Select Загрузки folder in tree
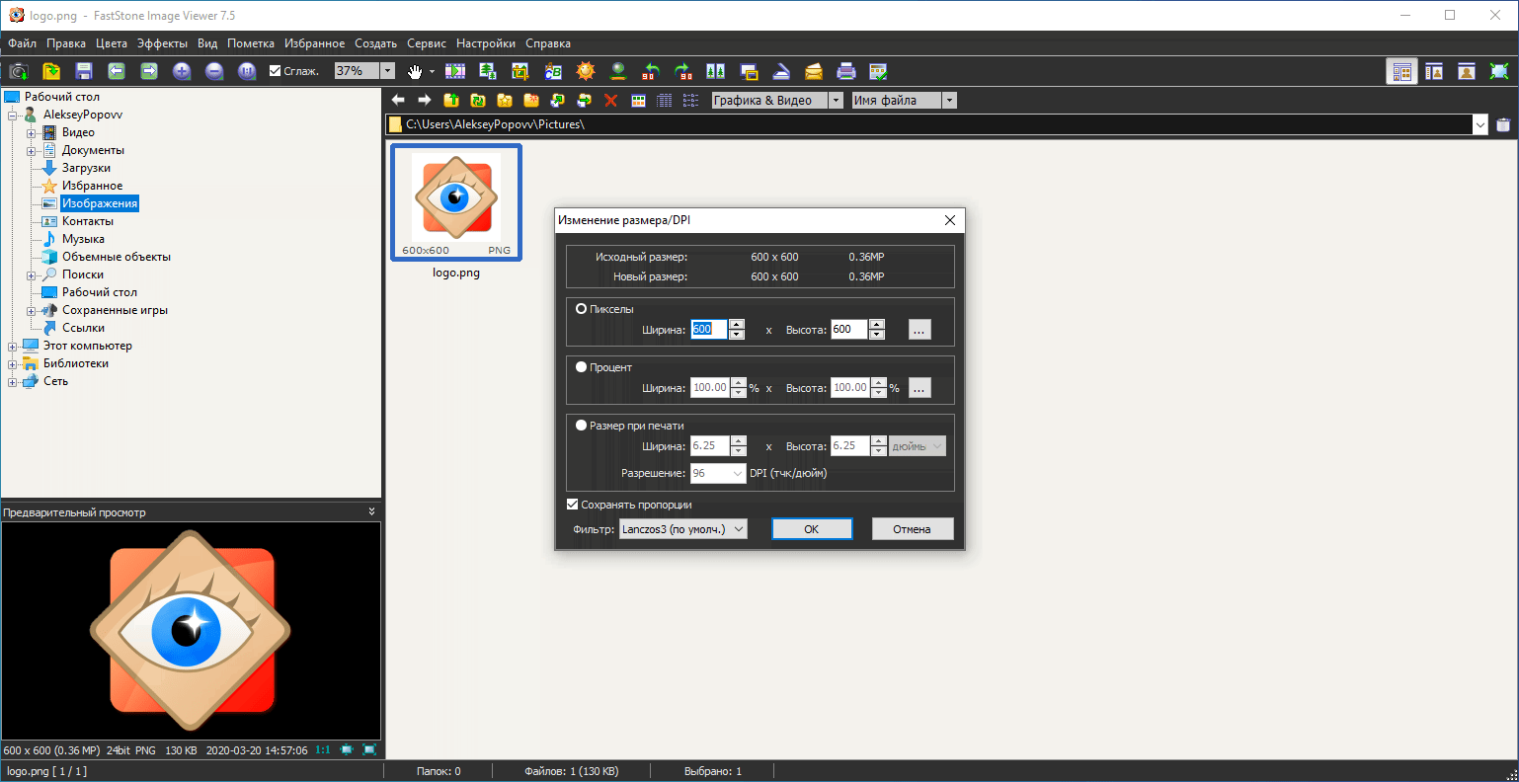The width and height of the screenshot is (1519, 782). (x=86, y=168)
